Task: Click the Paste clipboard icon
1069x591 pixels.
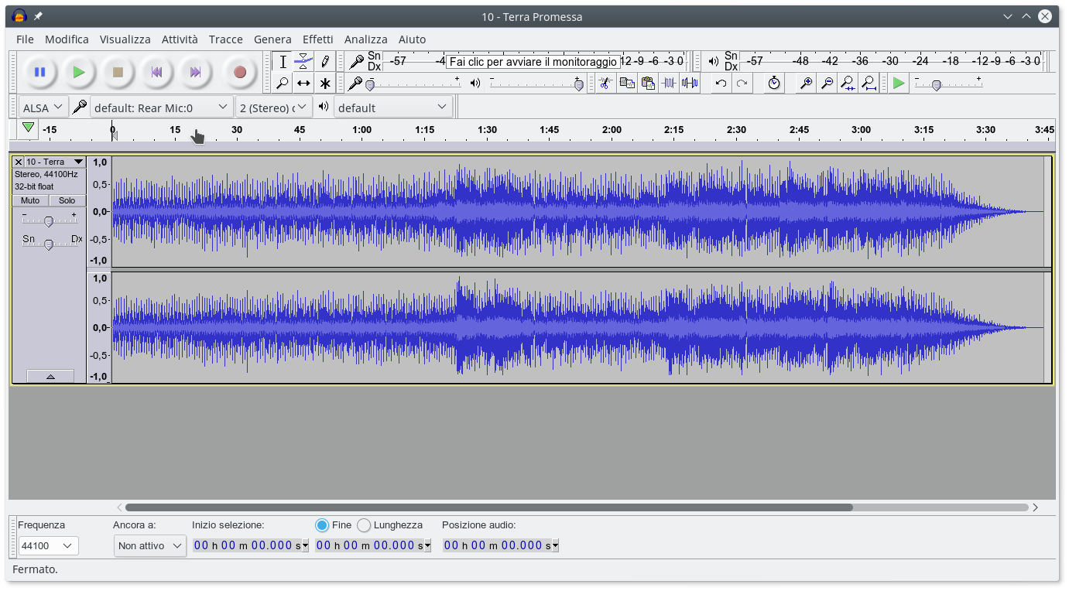Action: (x=648, y=83)
